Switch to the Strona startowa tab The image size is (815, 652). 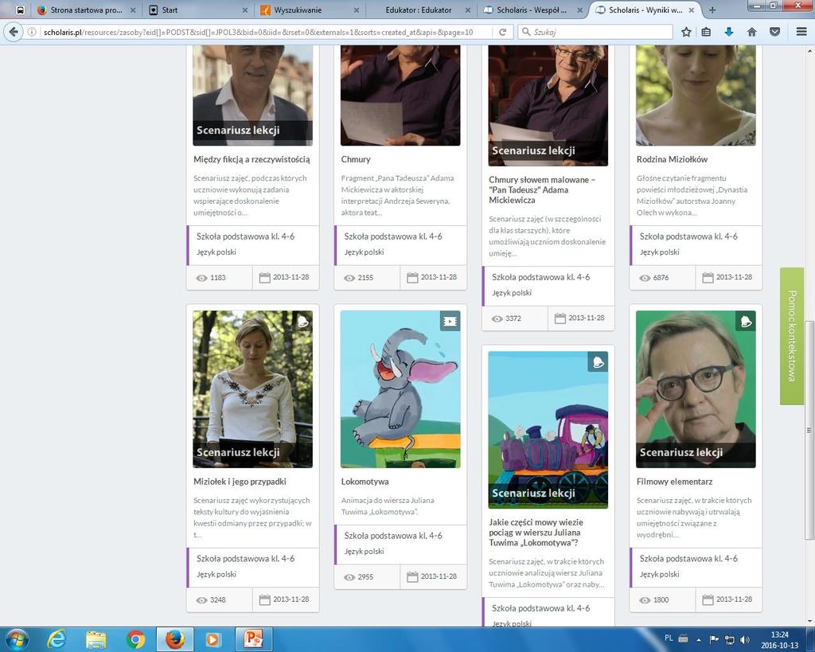[x=87, y=10]
